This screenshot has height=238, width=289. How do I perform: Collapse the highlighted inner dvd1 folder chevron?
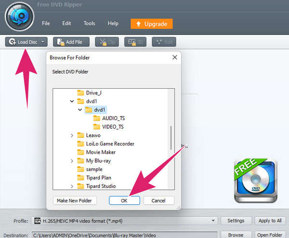click(80, 110)
